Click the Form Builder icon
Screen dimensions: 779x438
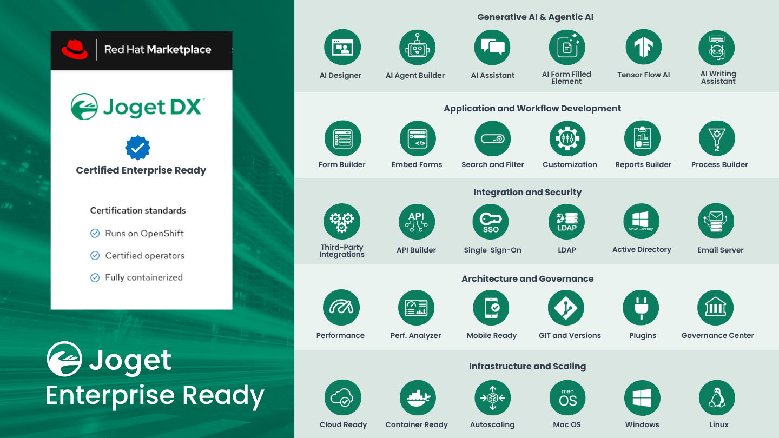coord(342,138)
